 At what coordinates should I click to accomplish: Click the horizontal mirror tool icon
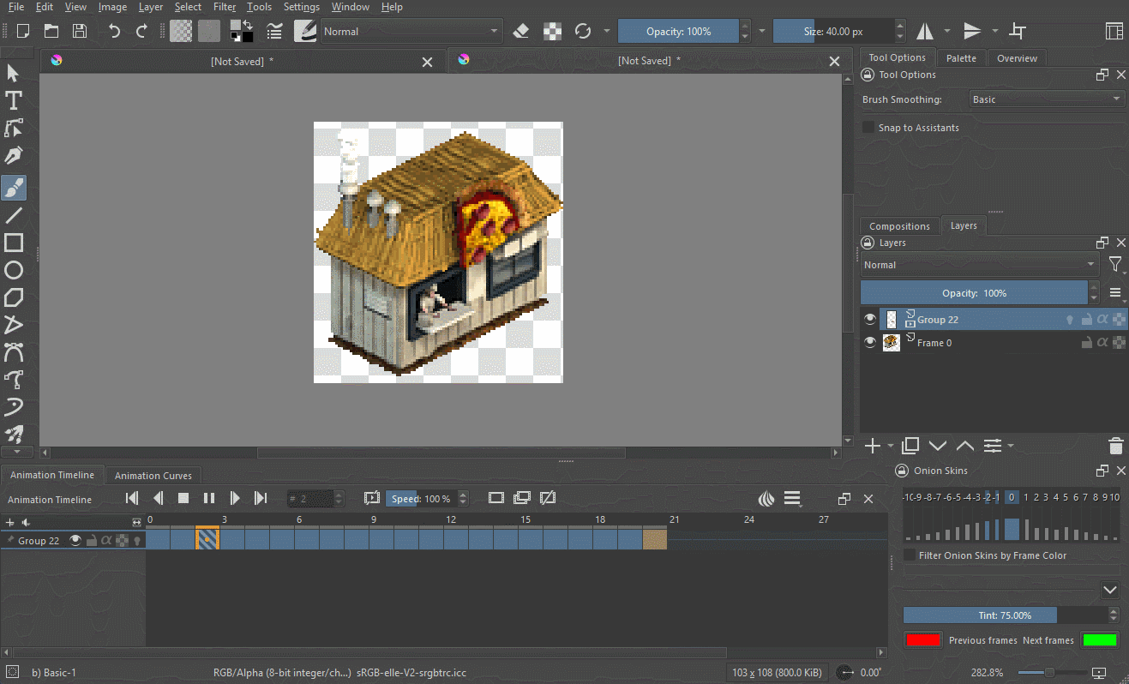pyautogui.click(x=925, y=32)
